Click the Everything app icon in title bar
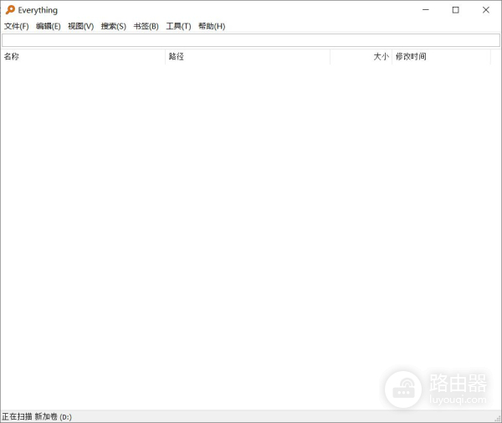Viewport: 502px width, 423px height. 10,10
